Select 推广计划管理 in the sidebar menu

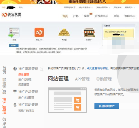[26, 98]
